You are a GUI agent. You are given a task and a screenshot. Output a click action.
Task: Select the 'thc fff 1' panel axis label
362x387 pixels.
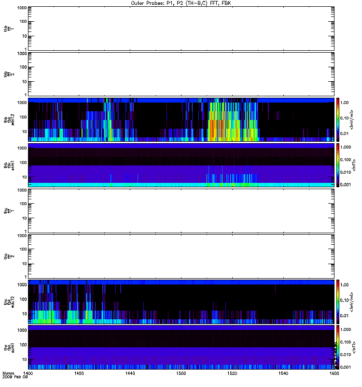pyautogui.click(x=9, y=211)
